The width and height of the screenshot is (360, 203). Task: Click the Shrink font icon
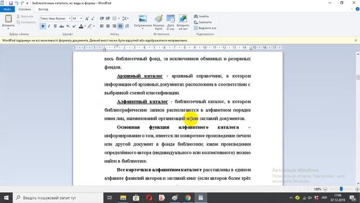coord(92,19)
